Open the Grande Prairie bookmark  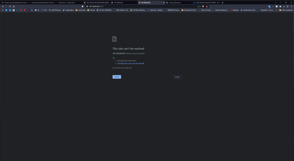[x=248, y=10]
